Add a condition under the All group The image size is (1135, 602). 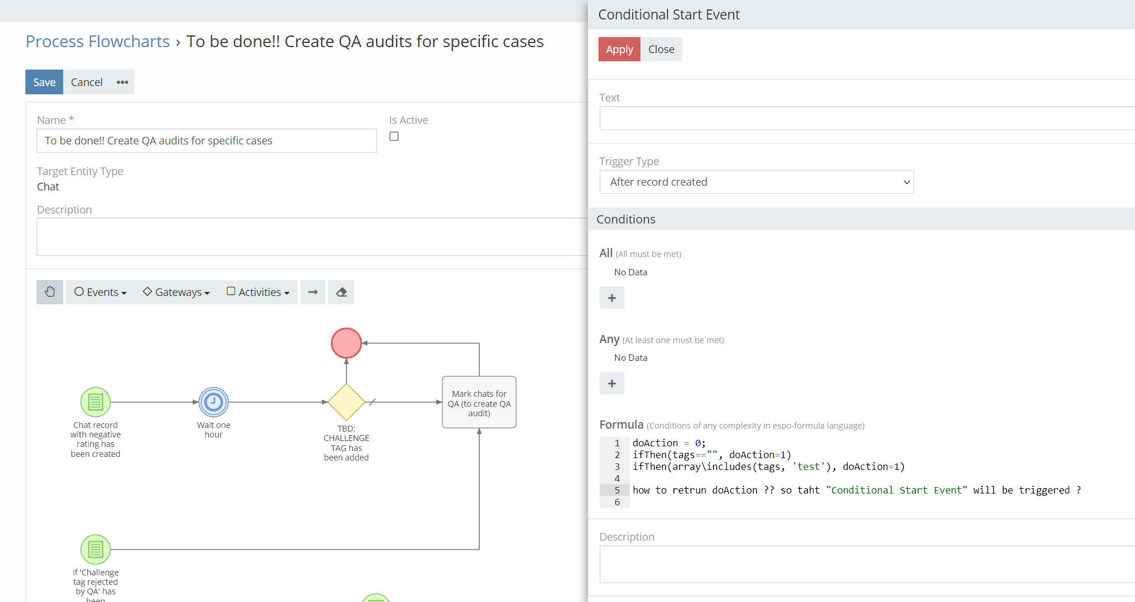(611, 298)
